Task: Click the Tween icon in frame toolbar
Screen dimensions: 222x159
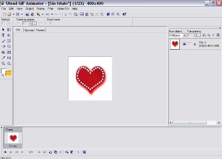Action: tap(67, 152)
